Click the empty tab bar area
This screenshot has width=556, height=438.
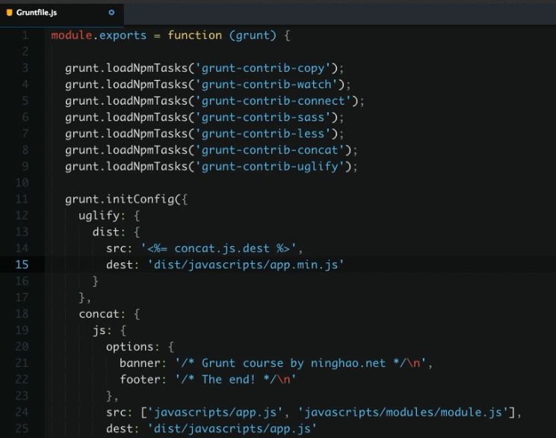point(336,12)
